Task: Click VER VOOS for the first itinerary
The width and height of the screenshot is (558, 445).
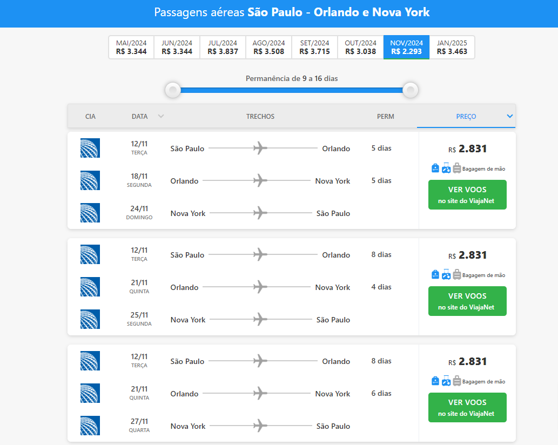Action: (x=467, y=195)
